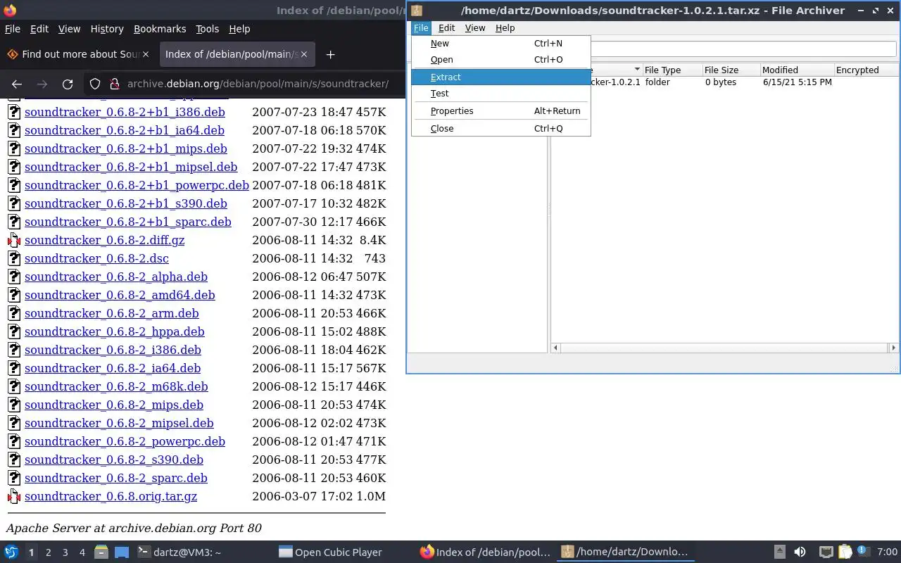
Task: Click the Firefox logo in the title bar
Action: tap(10, 11)
